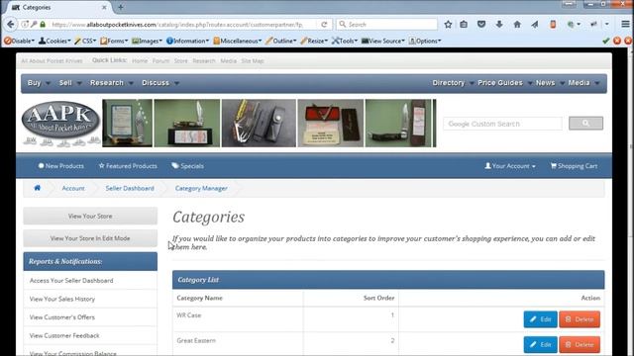The height and width of the screenshot is (356, 634).
Task: Open the Specials link
Action: (187, 166)
